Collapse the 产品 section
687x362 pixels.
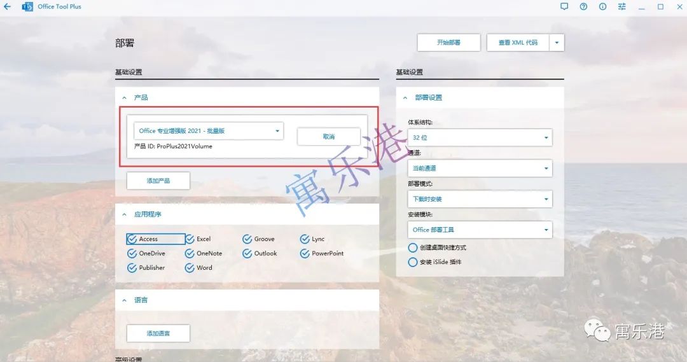tap(125, 98)
